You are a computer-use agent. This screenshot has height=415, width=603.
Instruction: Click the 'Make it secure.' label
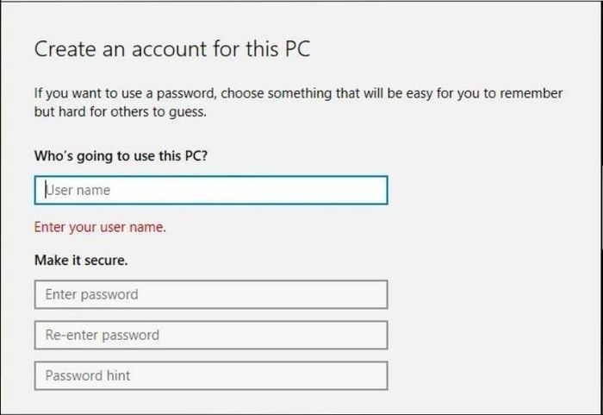pyautogui.click(x=81, y=260)
